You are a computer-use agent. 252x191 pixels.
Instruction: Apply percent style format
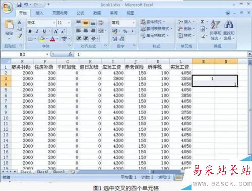click(125, 31)
